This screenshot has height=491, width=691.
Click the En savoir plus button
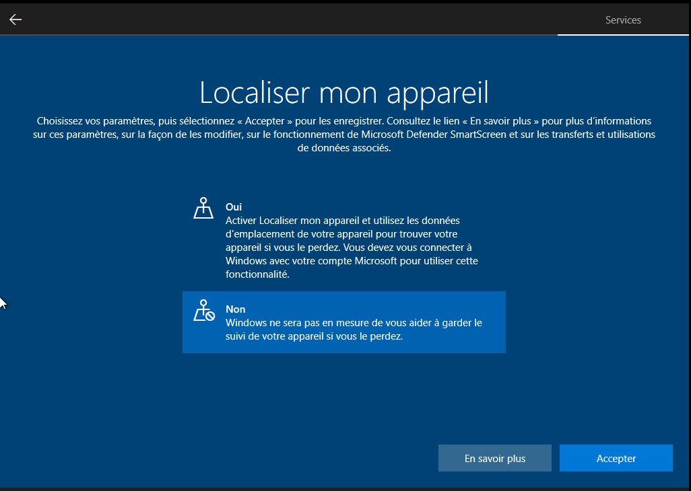(494, 458)
